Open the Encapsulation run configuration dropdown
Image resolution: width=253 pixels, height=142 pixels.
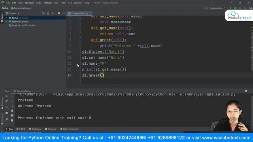click(x=215, y=8)
